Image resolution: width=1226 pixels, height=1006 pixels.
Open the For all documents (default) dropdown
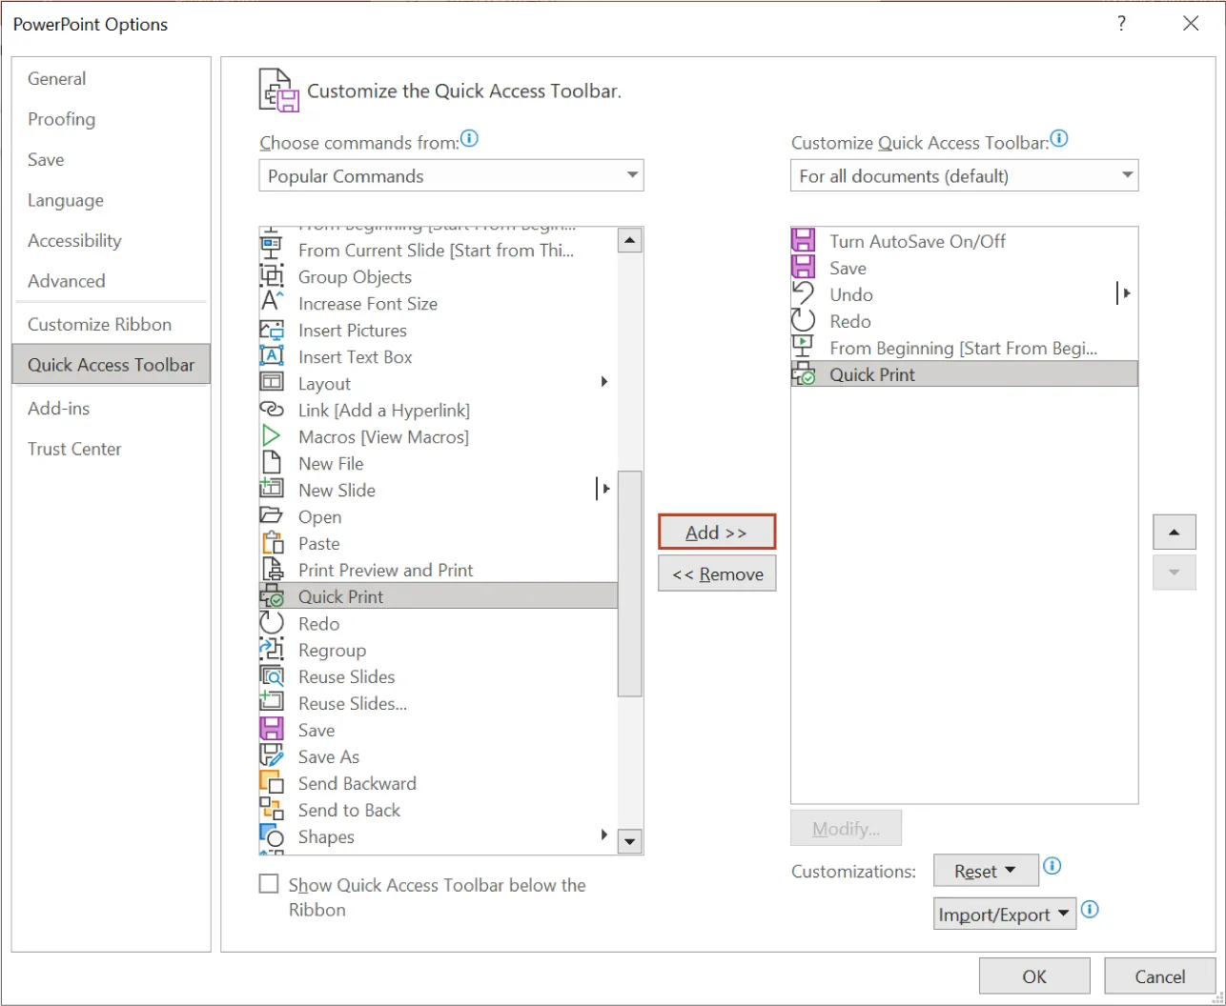(1126, 175)
